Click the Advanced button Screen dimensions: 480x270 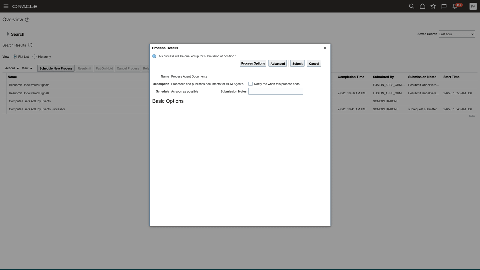[x=277, y=63]
